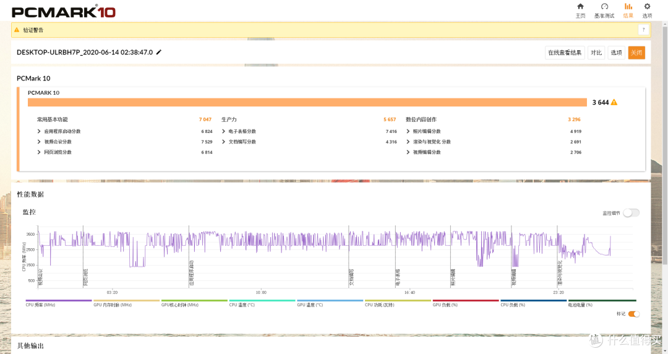Click the validation warning triangle icon
668x354 pixels.
[x=17, y=30]
